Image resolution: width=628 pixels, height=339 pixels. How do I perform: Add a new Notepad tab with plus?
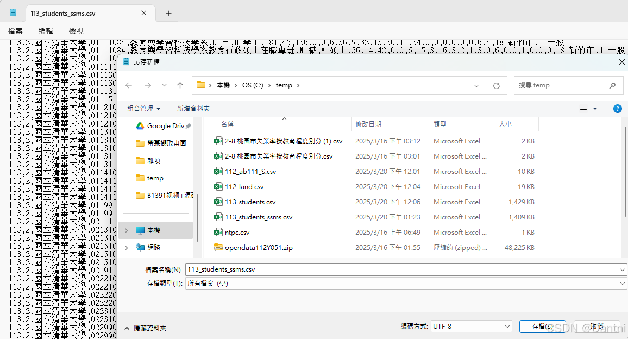point(168,13)
